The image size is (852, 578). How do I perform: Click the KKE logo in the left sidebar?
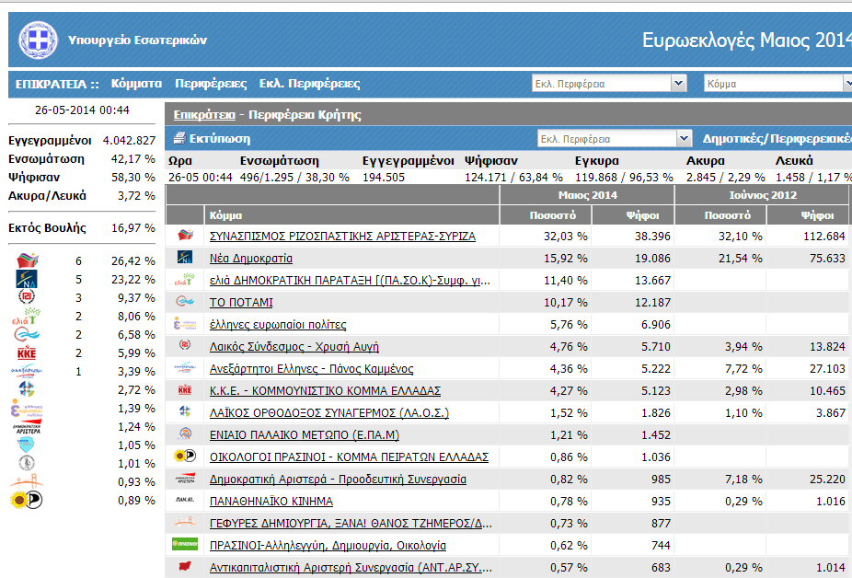(27, 353)
